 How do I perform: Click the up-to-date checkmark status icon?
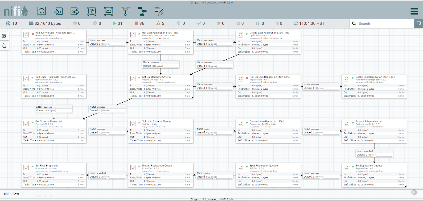199,23
